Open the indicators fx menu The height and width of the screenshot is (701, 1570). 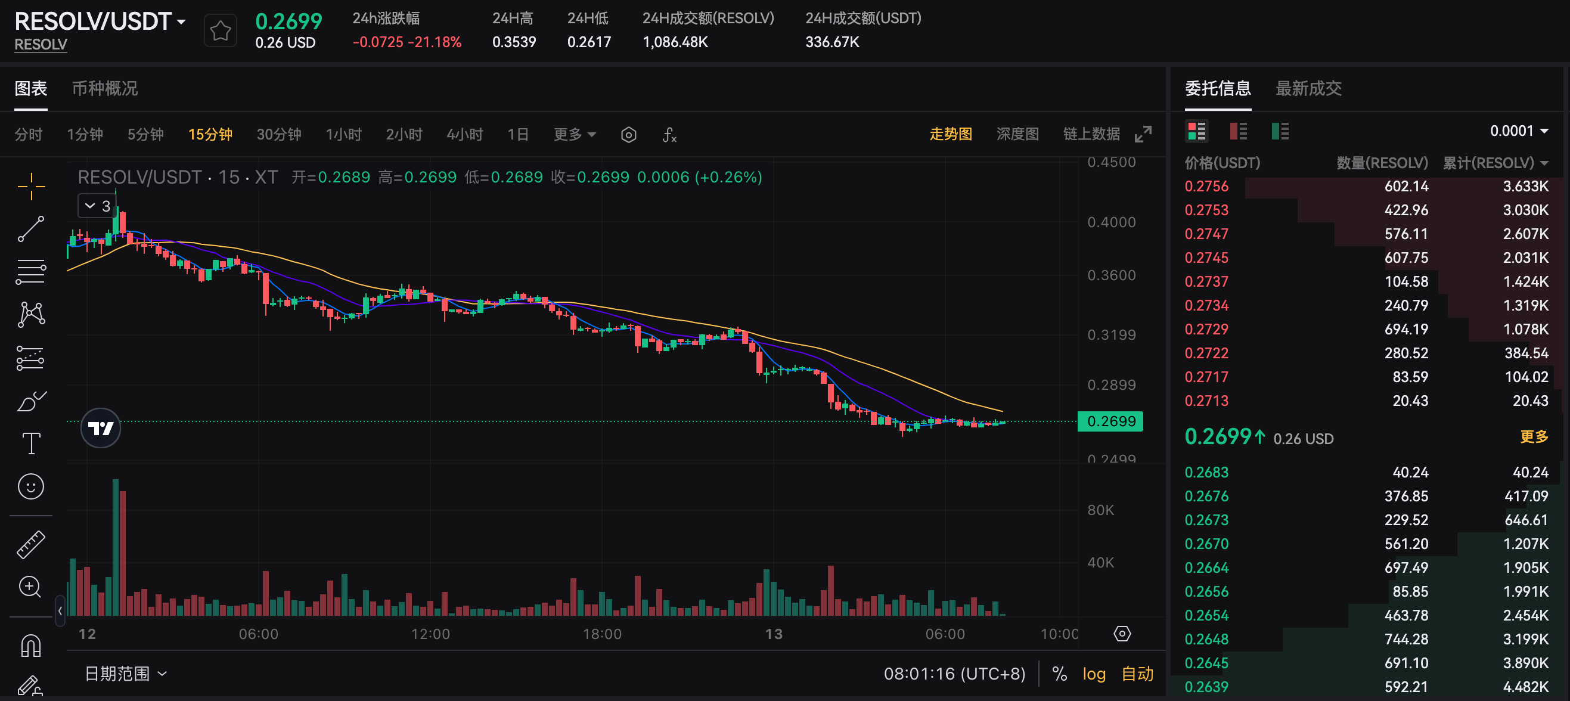tap(669, 135)
